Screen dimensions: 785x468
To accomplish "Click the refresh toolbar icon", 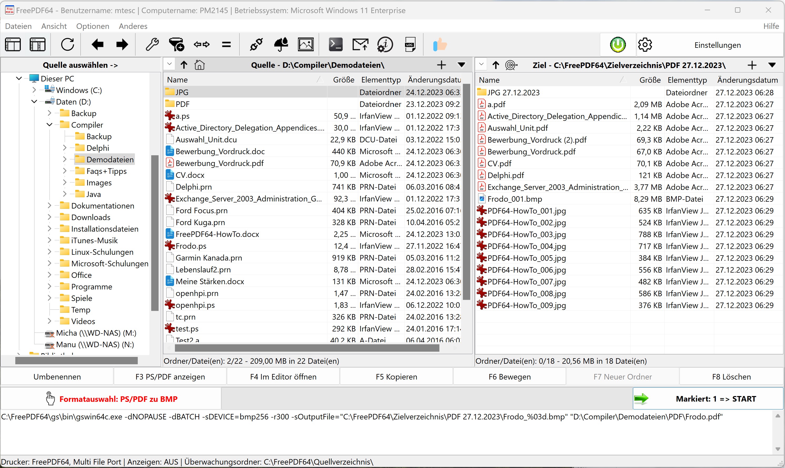I will point(67,44).
